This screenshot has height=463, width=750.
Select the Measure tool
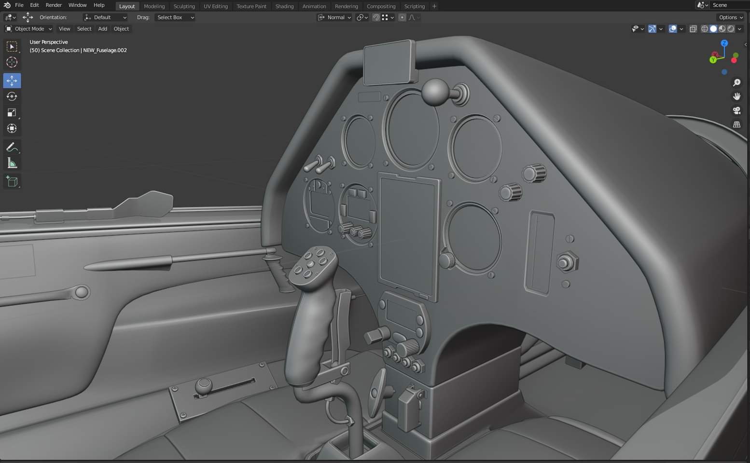click(x=12, y=163)
